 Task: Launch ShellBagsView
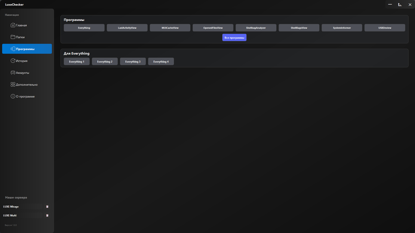click(x=299, y=28)
